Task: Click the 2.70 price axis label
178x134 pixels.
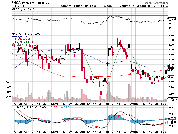Action: coord(171,87)
